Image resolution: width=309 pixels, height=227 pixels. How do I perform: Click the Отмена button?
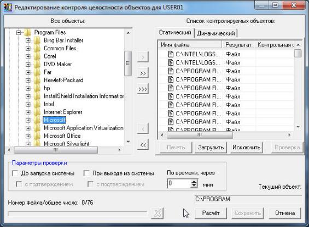click(285, 213)
